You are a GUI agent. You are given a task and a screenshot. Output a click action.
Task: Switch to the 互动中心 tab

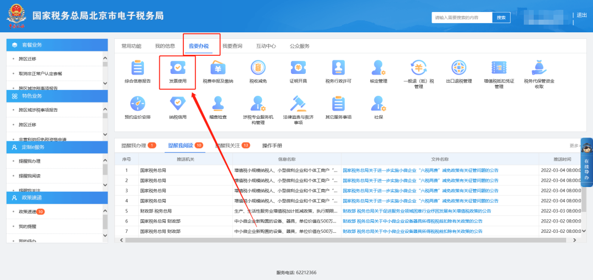(x=266, y=46)
